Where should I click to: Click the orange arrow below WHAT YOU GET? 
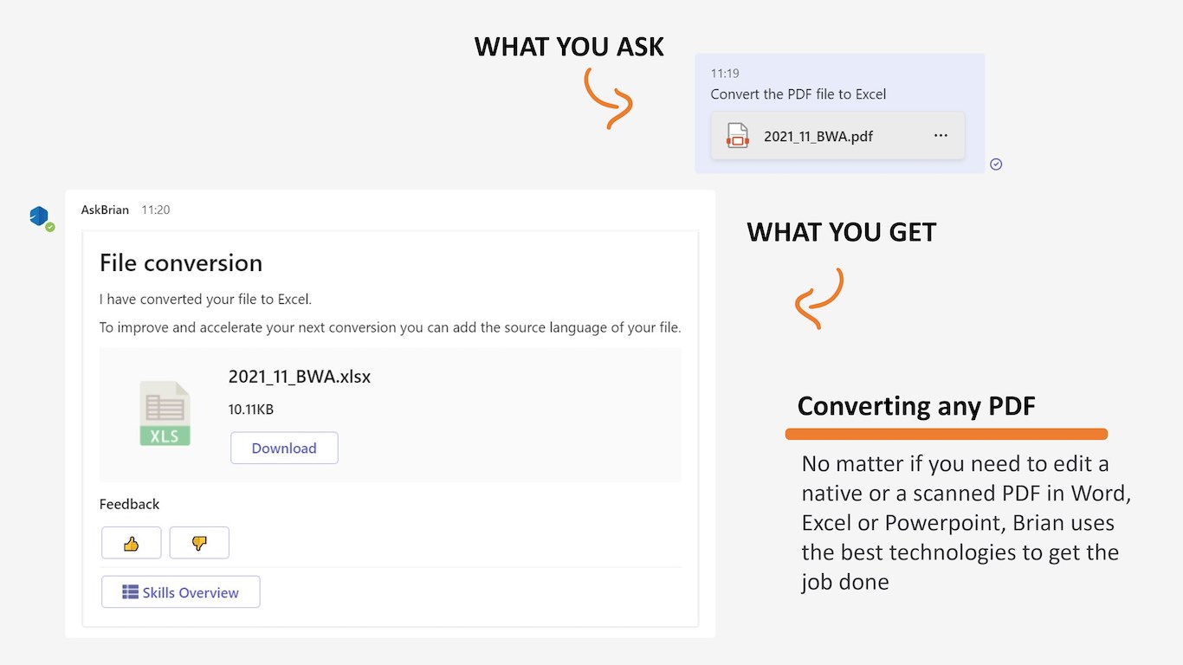[x=819, y=299]
